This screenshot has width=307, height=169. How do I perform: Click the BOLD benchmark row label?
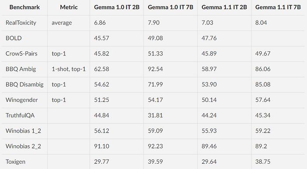(x=14, y=38)
